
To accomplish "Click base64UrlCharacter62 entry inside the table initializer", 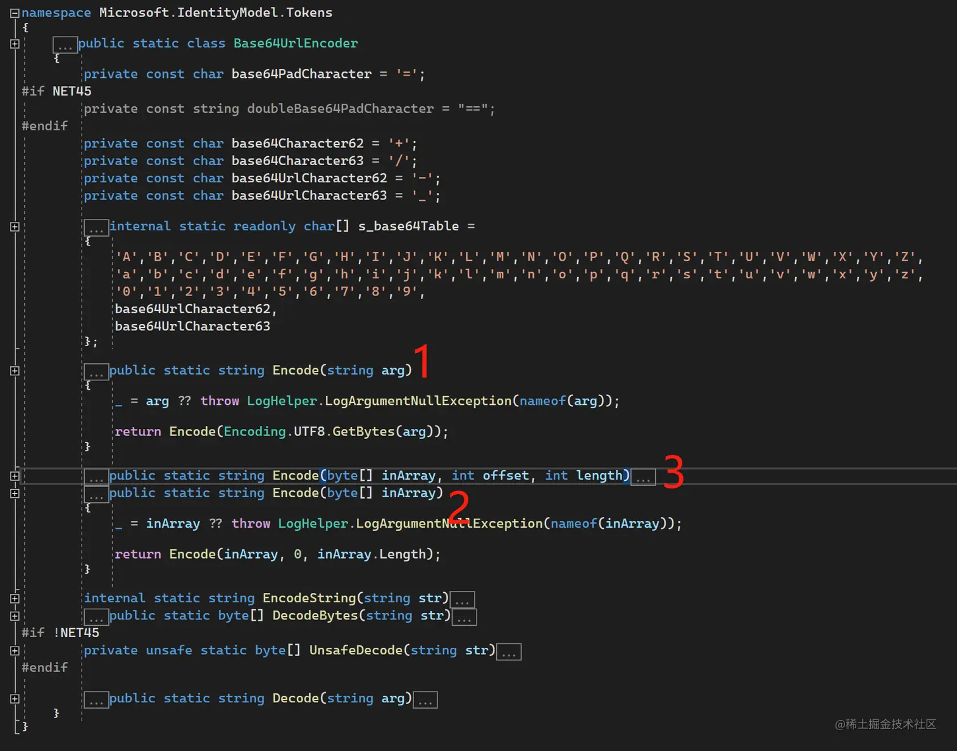I will [x=192, y=309].
